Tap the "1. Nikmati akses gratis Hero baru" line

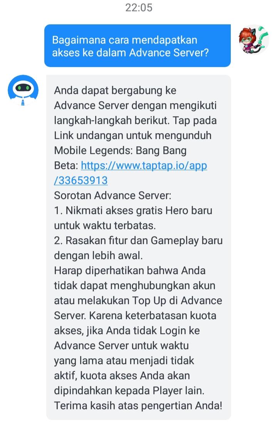pos(133,211)
